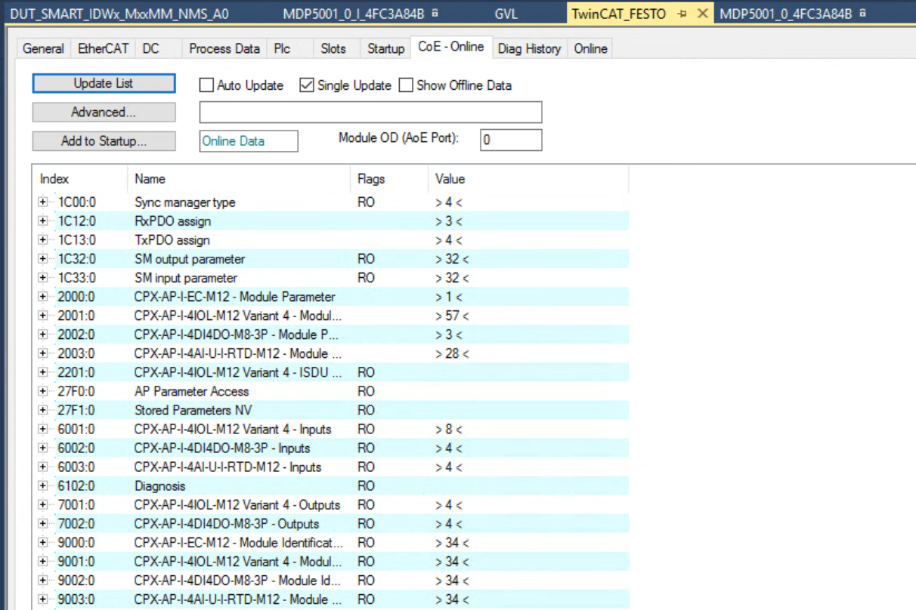Click the Online Data field
916x610 pixels.
249,141
